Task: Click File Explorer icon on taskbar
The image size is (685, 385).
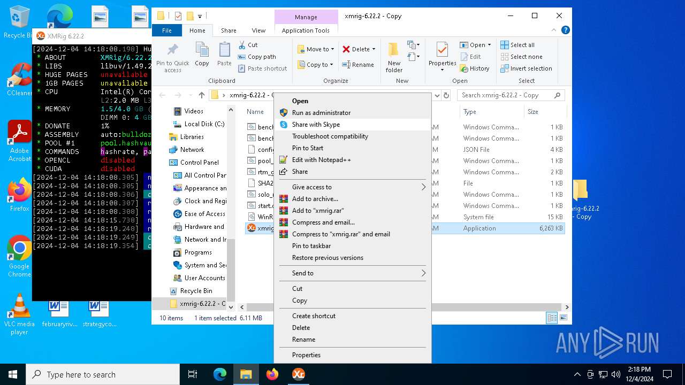Action: tap(246, 374)
